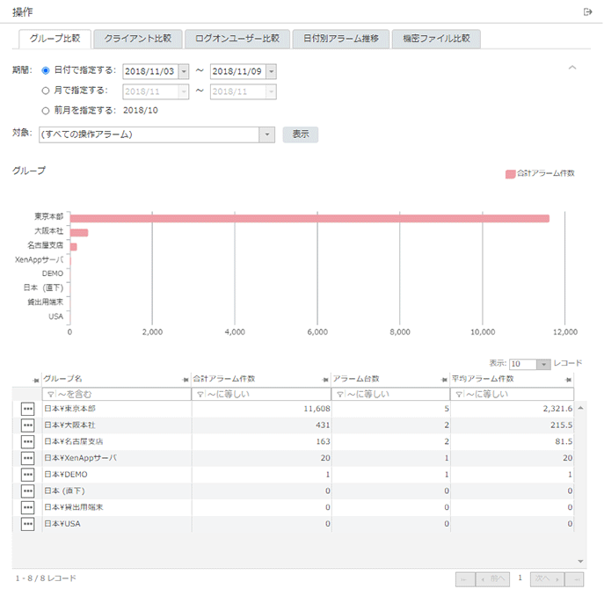Select 日付で指定する radio button

tap(46, 70)
